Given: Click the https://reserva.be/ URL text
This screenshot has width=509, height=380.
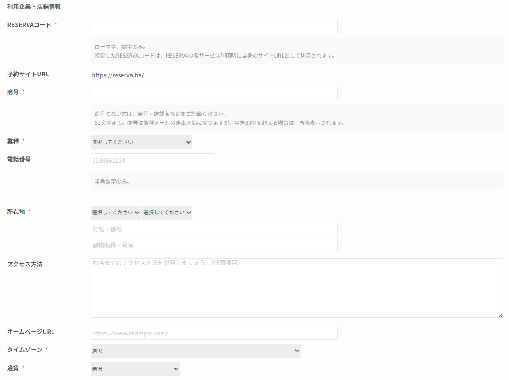Looking at the screenshot, I should 118,75.
